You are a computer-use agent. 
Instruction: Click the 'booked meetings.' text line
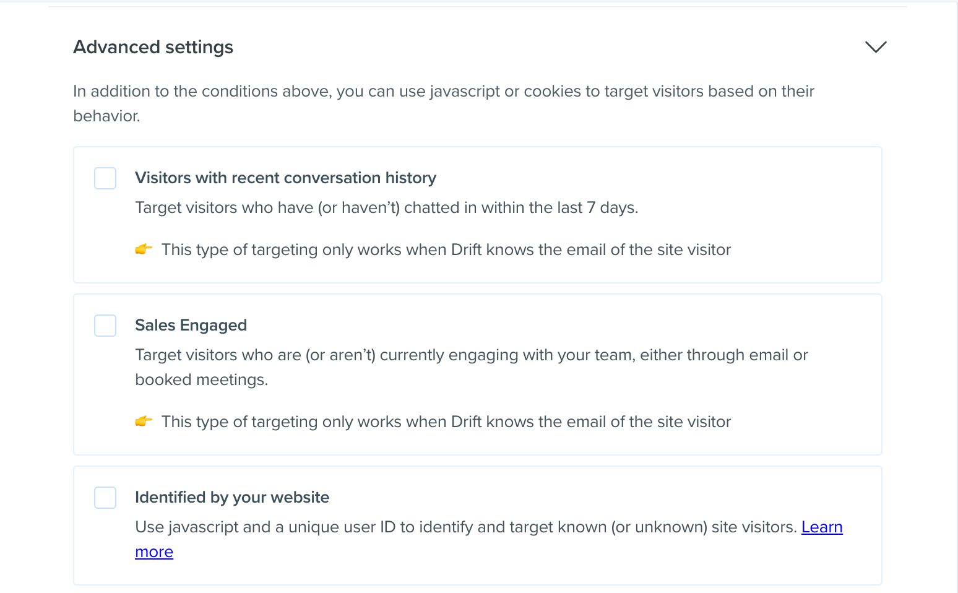pos(202,380)
